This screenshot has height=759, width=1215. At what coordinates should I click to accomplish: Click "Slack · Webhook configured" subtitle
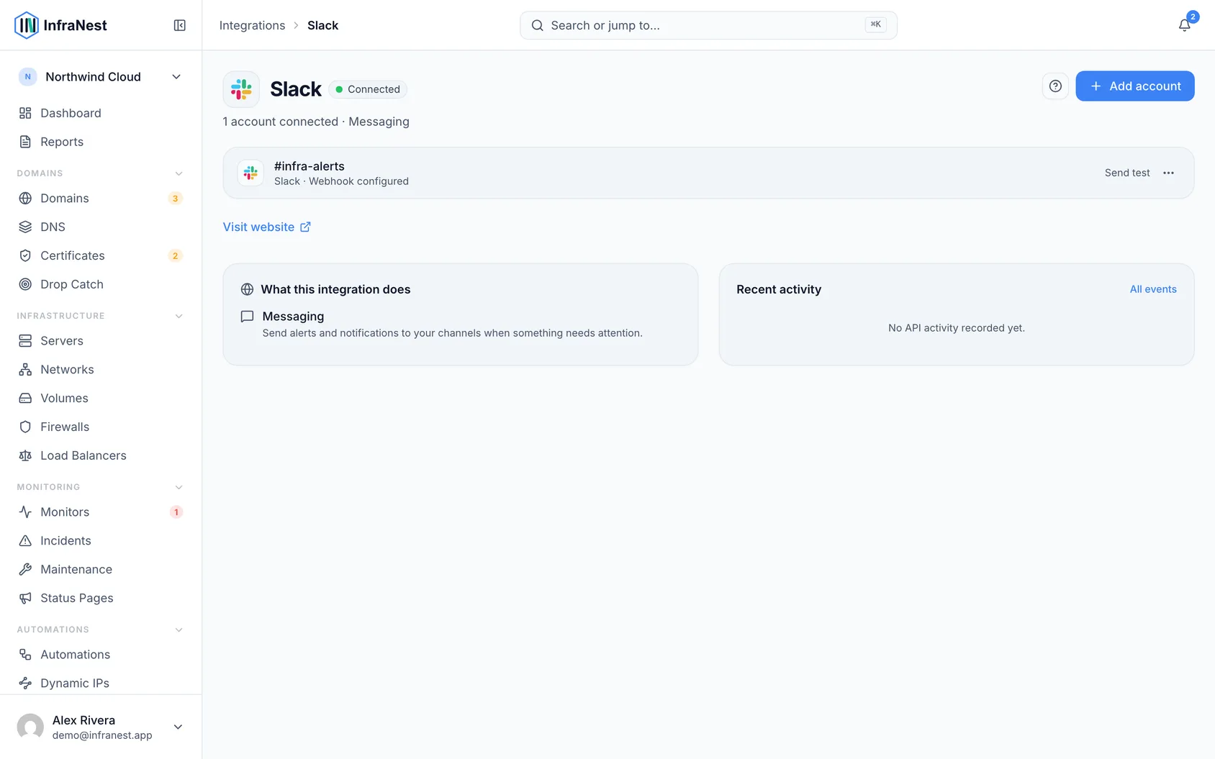341,181
